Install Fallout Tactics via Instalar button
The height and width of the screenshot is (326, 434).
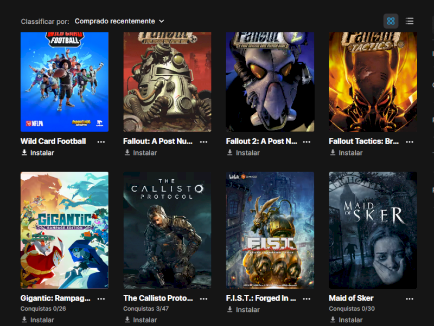click(x=346, y=153)
